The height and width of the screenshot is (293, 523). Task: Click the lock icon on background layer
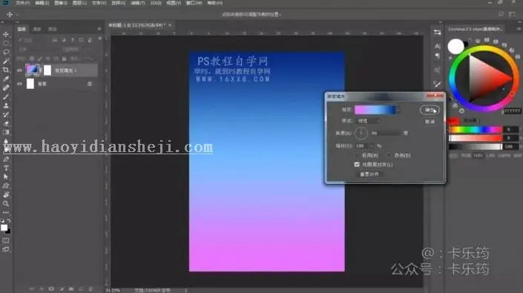[89, 84]
